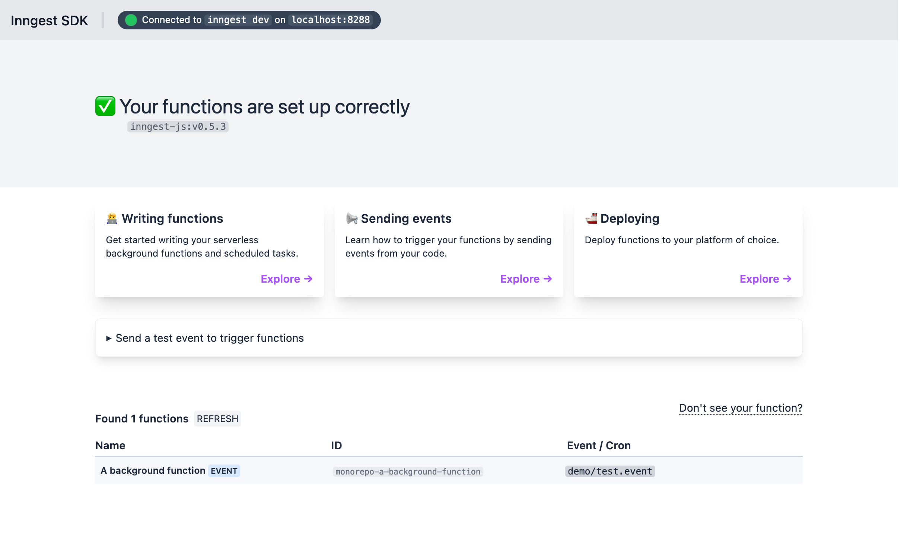The height and width of the screenshot is (550, 907).
Task: Click the inngest-js:v0.5.3 version tag
Action: click(x=178, y=127)
